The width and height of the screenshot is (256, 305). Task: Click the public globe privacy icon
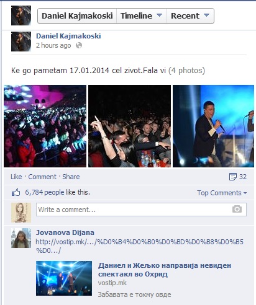[79, 45]
